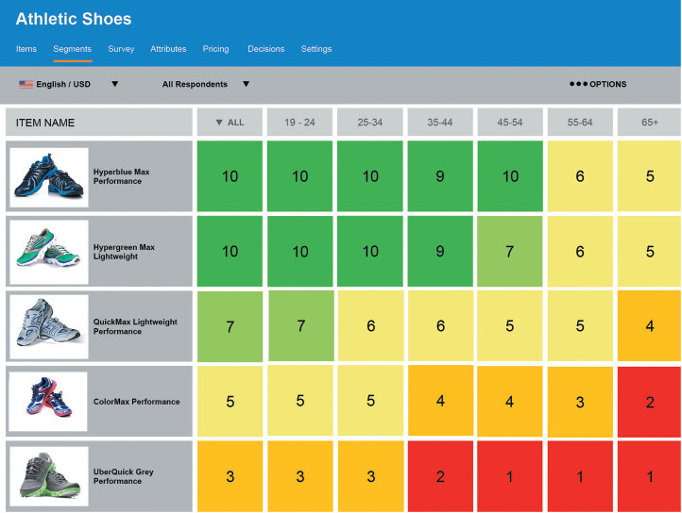Go to the Attributes tab
The image size is (682, 513).
(x=168, y=49)
